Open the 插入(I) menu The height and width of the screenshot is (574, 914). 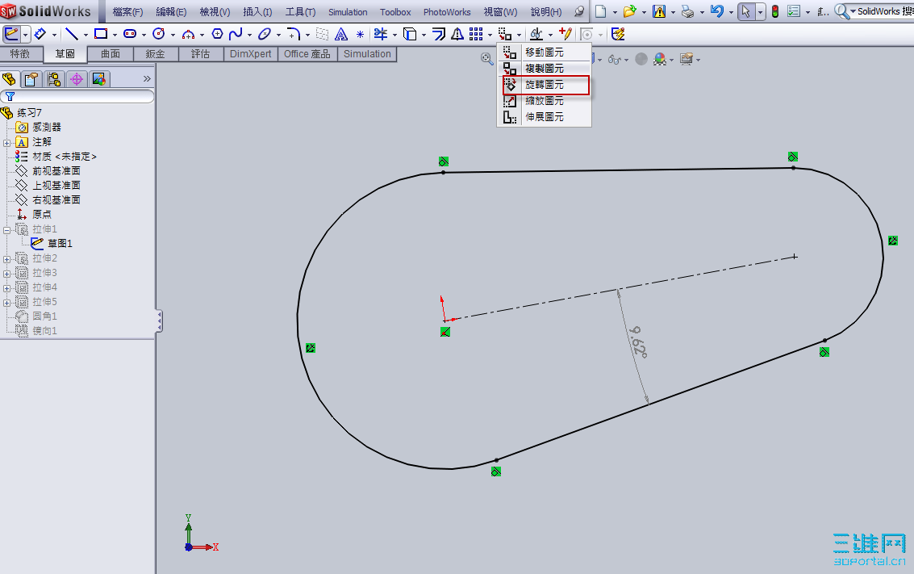[257, 11]
